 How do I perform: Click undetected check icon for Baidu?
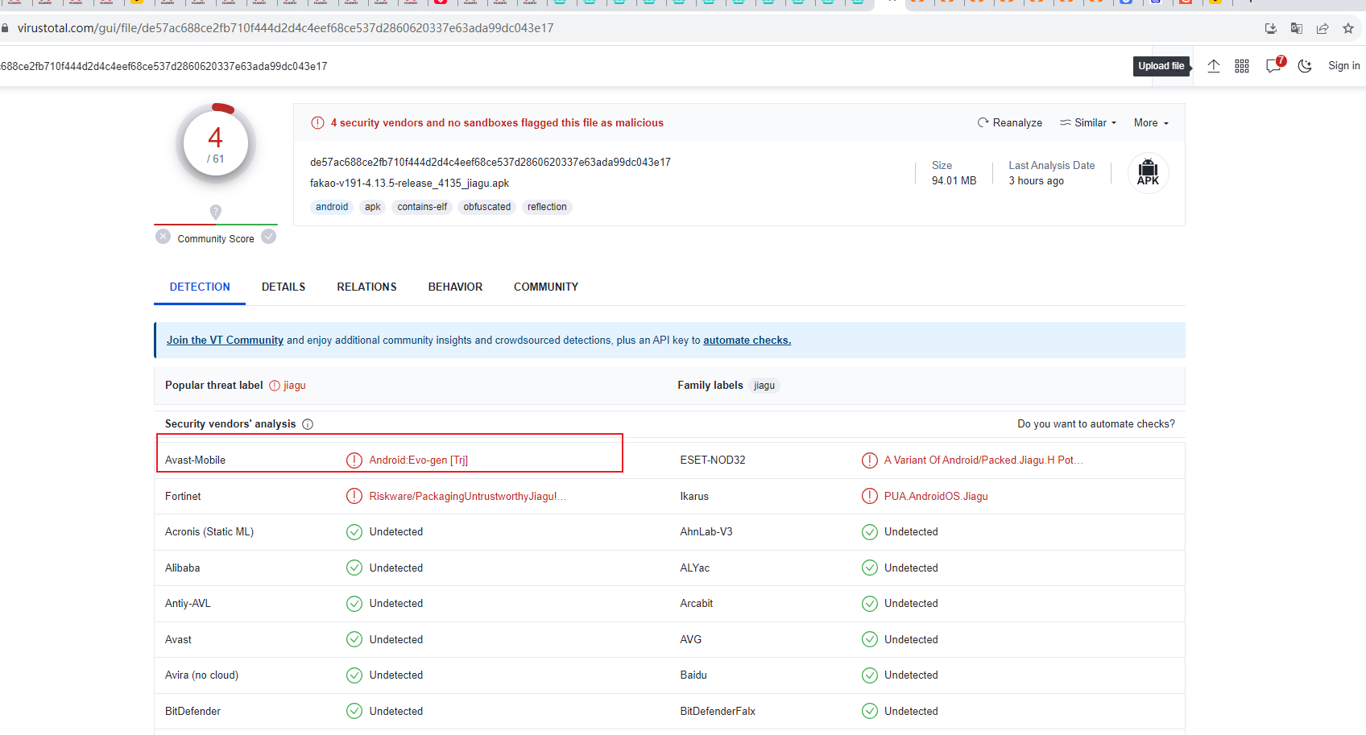tap(870, 675)
